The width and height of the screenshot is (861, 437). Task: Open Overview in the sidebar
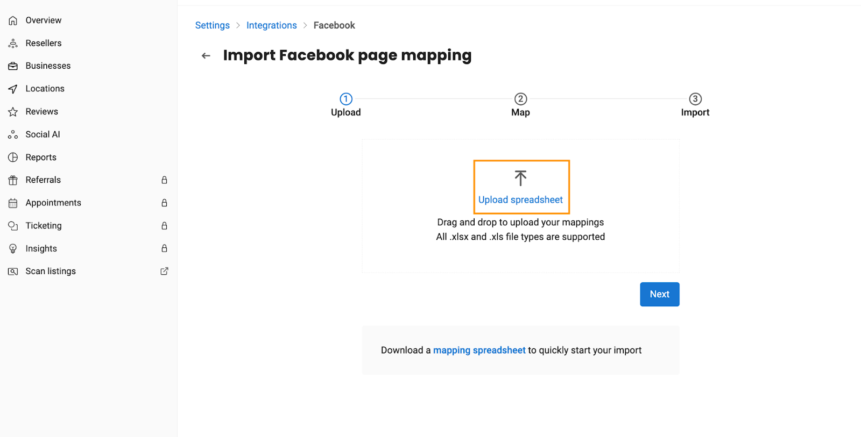click(x=44, y=20)
